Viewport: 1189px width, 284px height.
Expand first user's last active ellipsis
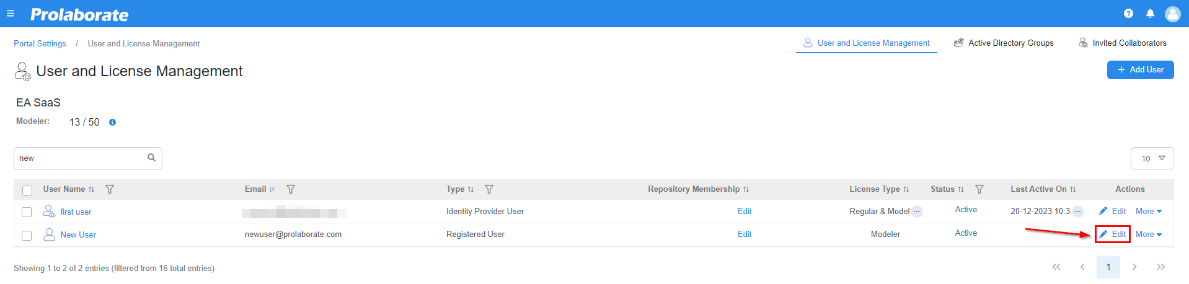tap(1078, 212)
